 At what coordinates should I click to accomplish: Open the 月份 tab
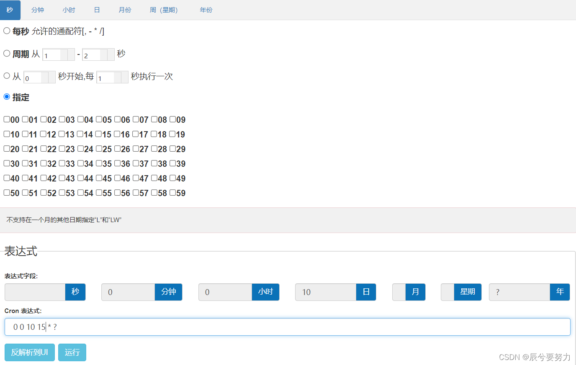click(124, 10)
